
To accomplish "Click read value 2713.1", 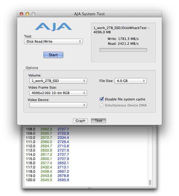I will (63, 167).
